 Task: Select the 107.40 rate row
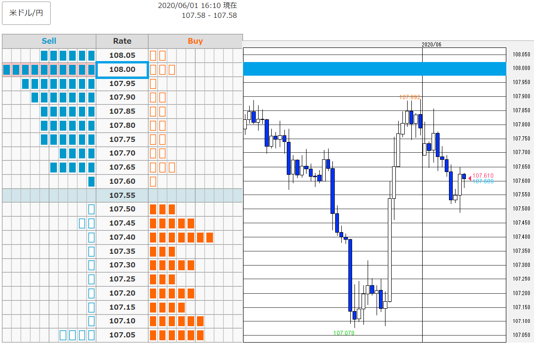(122, 237)
